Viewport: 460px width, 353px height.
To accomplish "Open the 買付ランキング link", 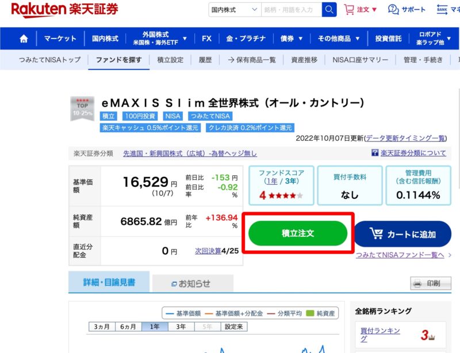I will 380,335.
